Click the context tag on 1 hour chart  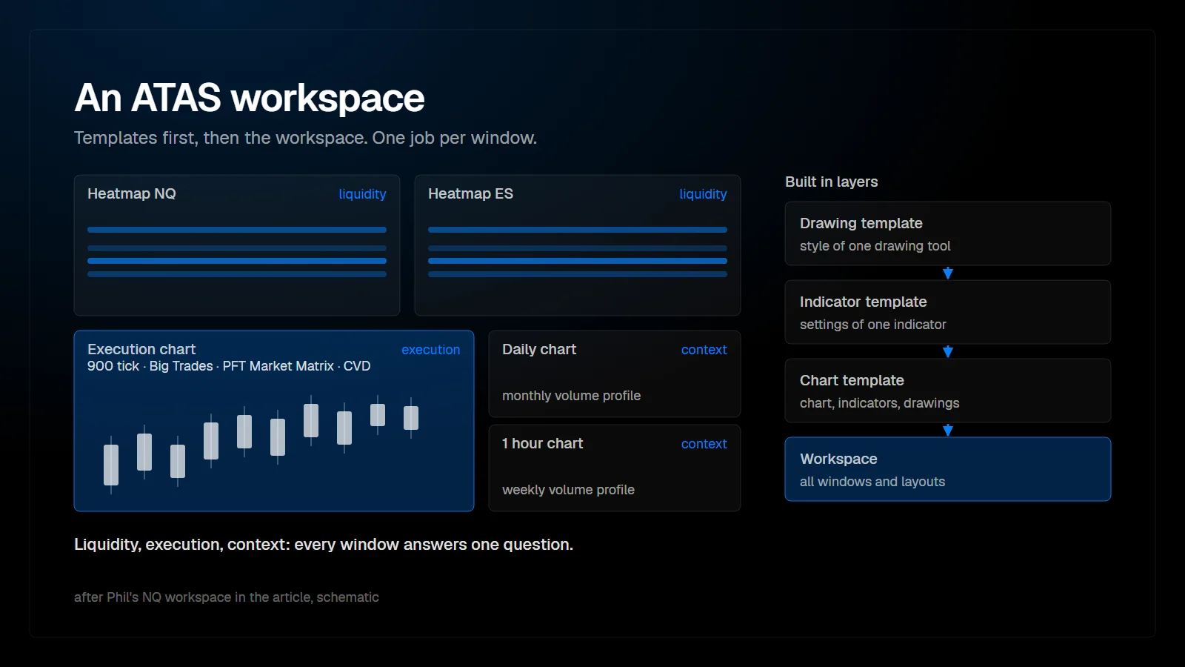pos(704,444)
